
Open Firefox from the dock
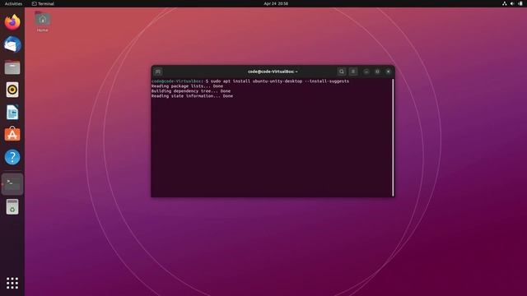pos(12,22)
